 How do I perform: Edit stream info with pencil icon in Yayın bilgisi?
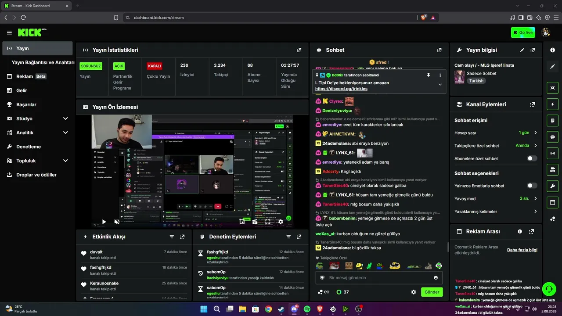(522, 50)
